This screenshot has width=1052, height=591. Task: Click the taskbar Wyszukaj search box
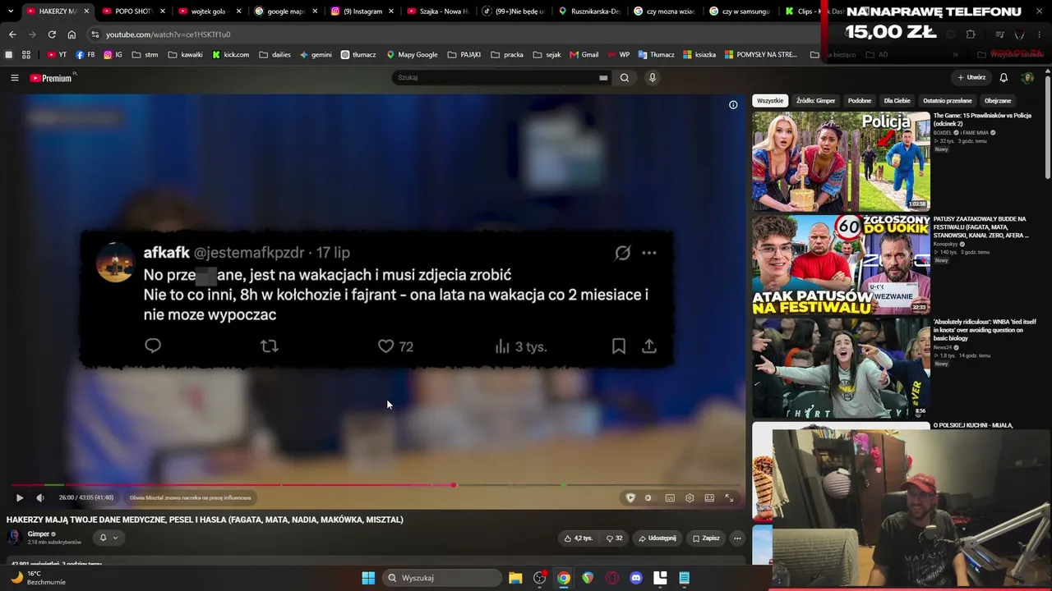(x=442, y=578)
